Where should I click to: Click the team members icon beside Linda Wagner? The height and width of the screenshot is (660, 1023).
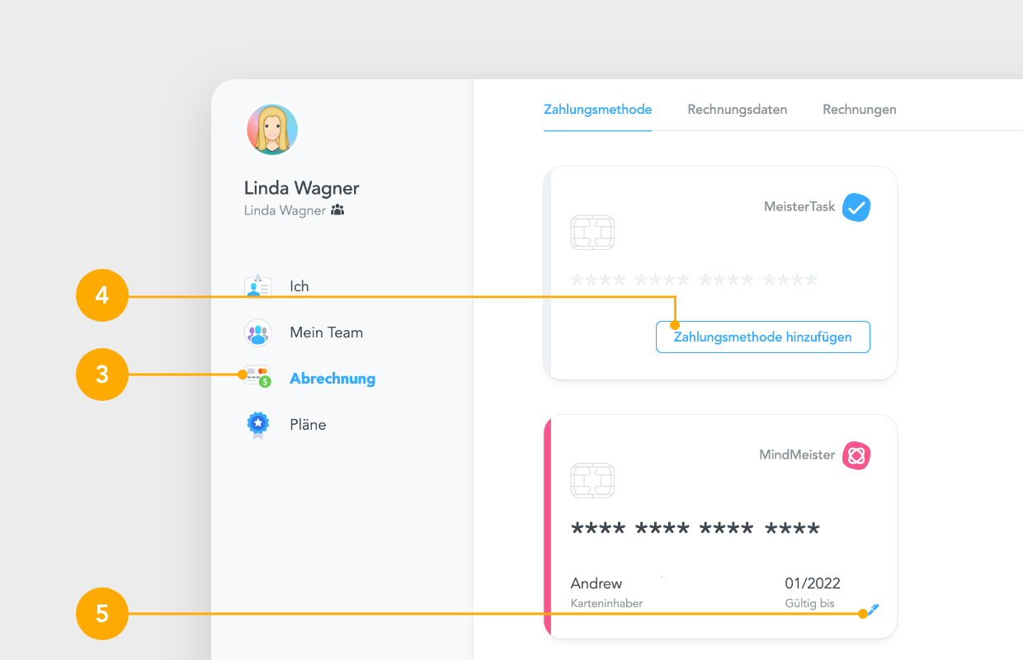pos(337,210)
